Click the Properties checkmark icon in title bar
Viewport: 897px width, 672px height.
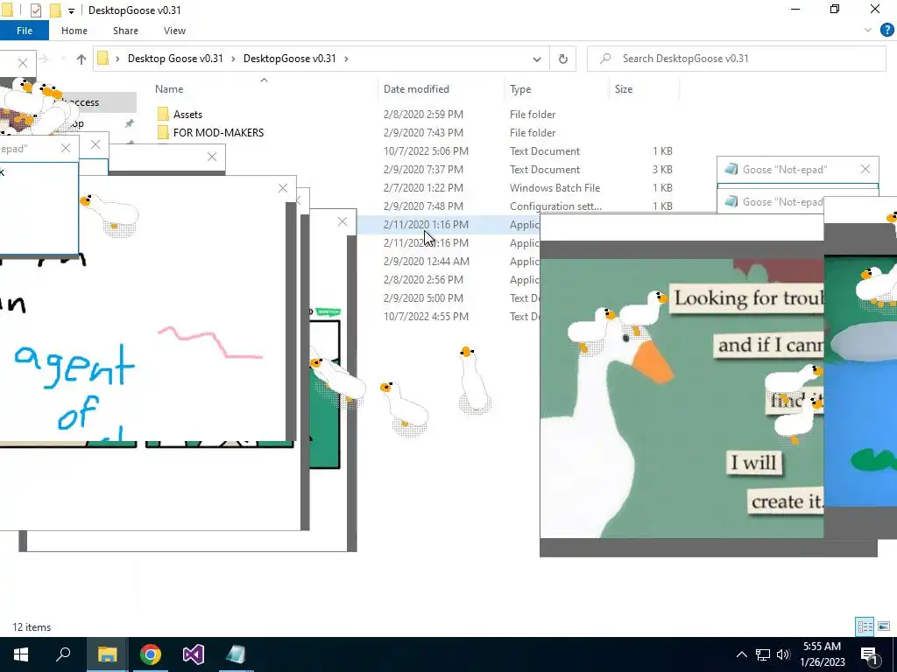(35, 10)
